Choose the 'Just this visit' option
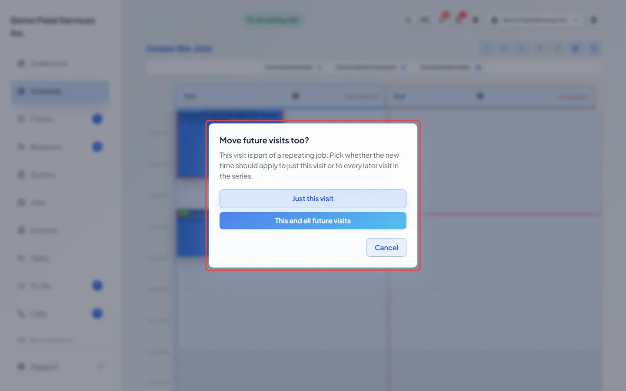 point(313,199)
